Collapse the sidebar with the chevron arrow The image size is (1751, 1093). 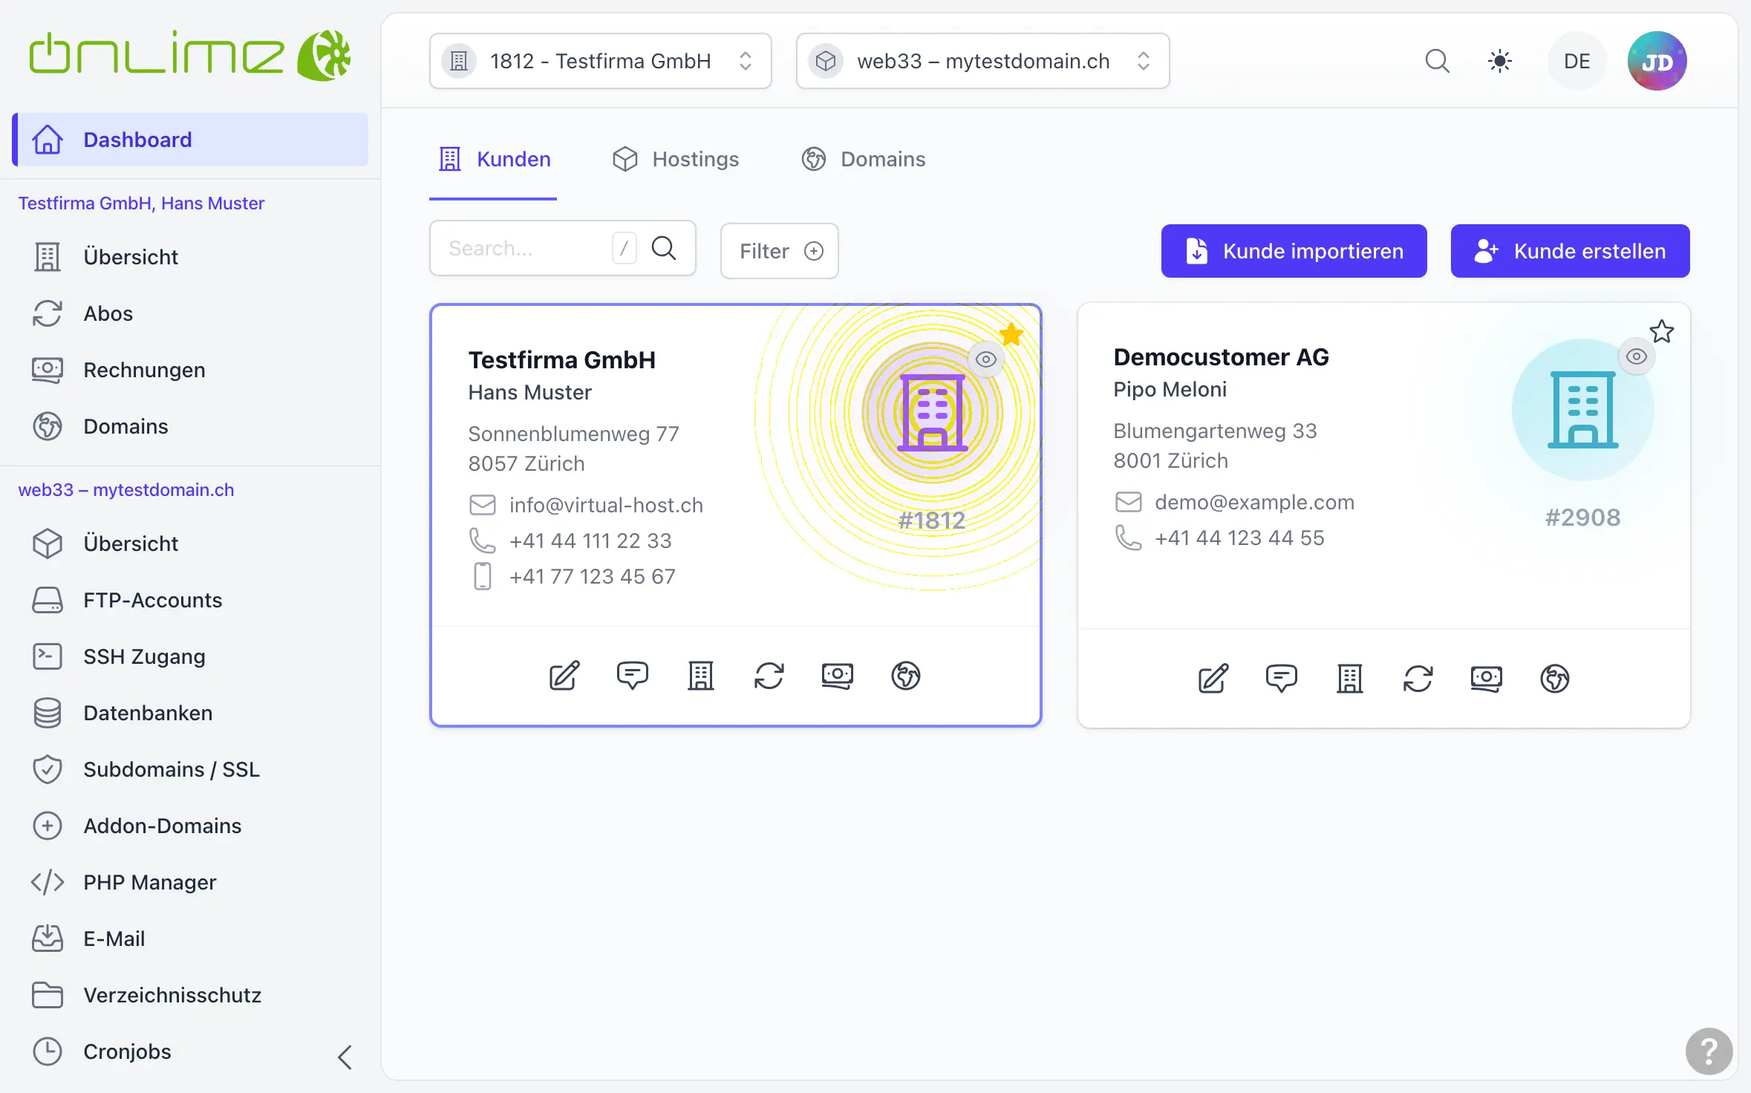pyautogui.click(x=345, y=1057)
